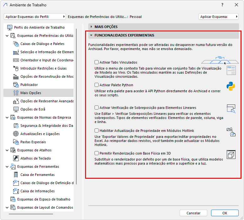Enable Activar Palete Python checkbox

(x=97, y=85)
